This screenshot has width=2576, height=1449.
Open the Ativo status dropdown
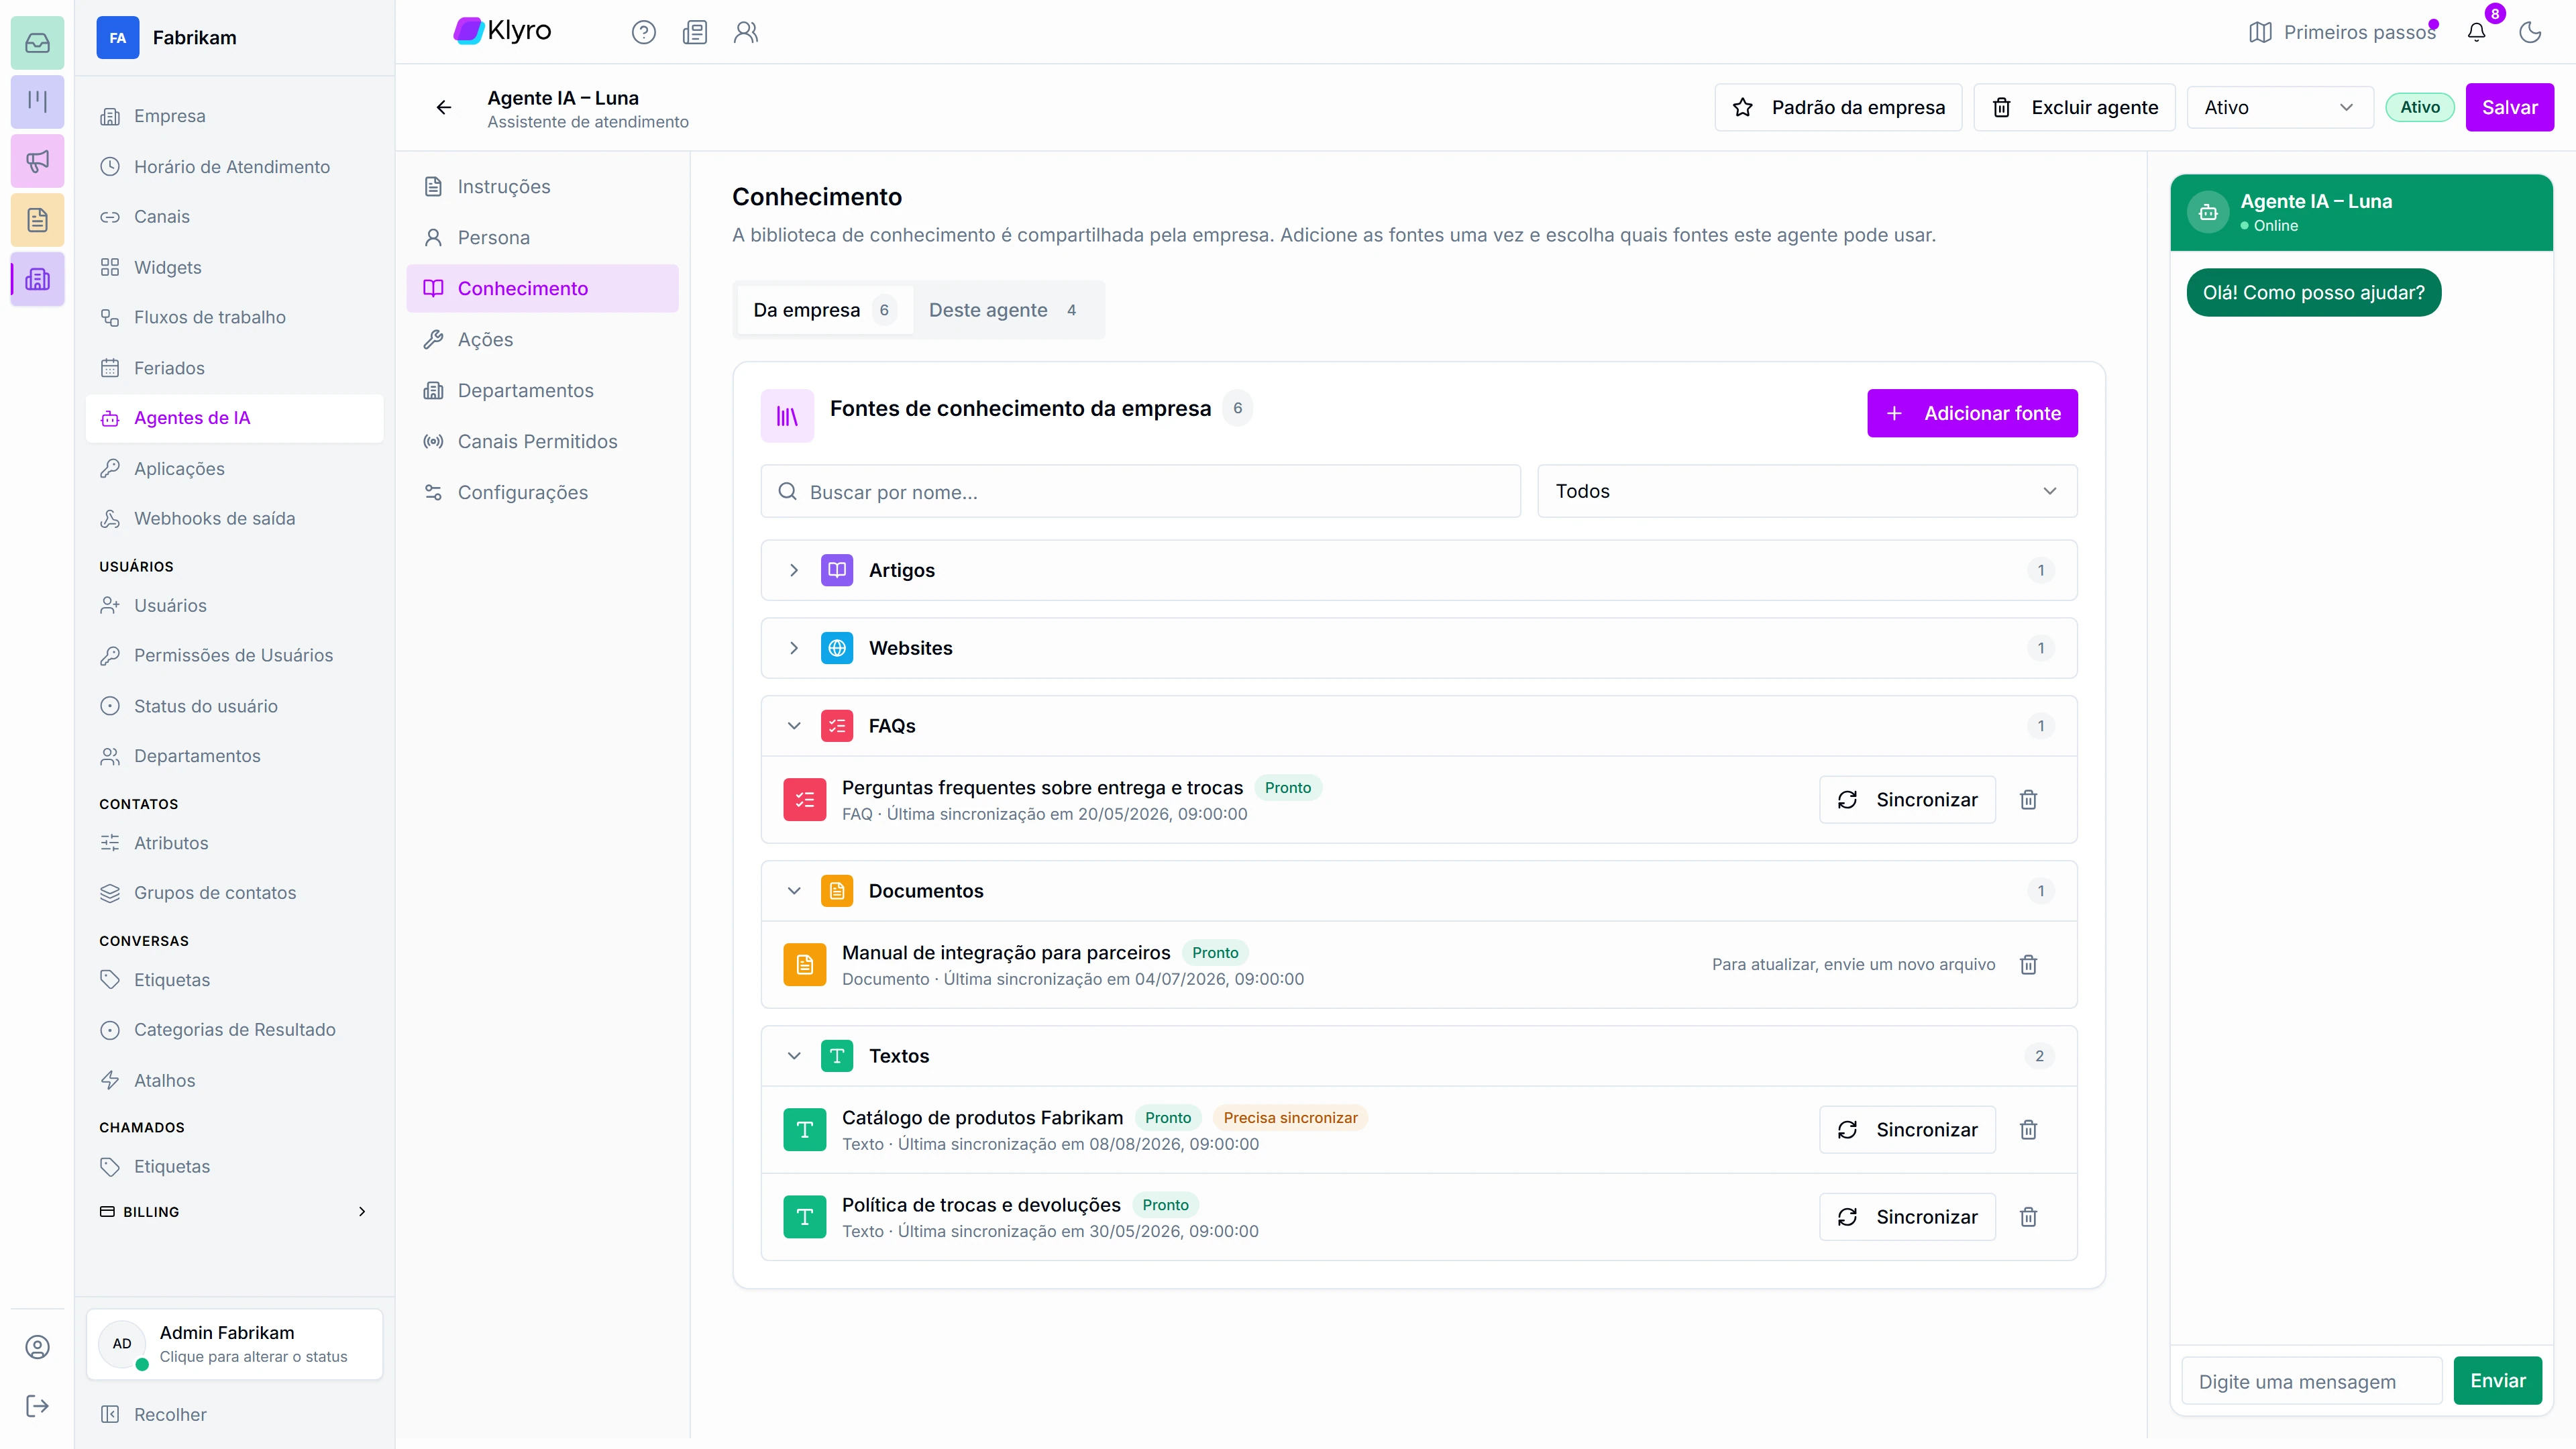[2280, 107]
